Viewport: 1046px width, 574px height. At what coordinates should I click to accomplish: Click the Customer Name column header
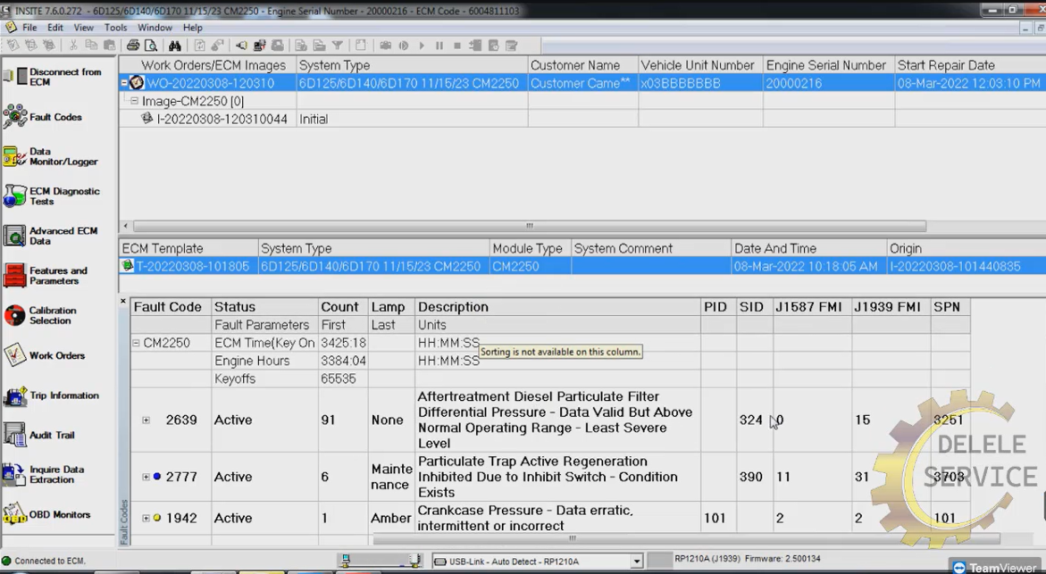583,65
